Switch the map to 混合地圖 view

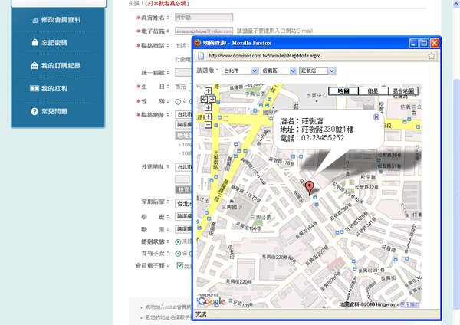click(x=403, y=91)
